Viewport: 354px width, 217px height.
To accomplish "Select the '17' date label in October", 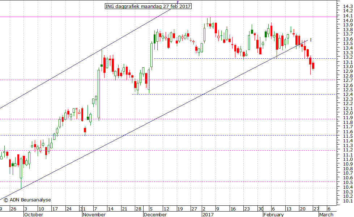I will [x=55, y=209].
